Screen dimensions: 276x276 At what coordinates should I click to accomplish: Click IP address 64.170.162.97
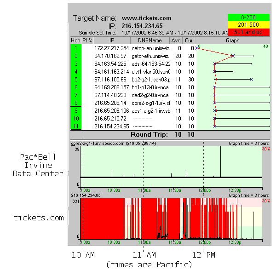tap(110, 56)
